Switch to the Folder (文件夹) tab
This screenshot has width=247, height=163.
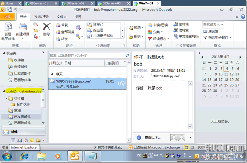coord(62,17)
